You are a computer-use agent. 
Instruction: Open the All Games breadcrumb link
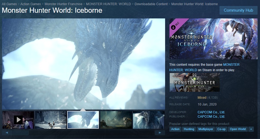9,4
